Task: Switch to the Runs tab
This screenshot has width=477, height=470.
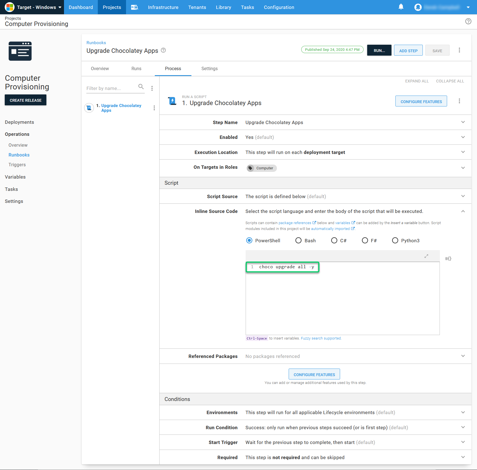Action: [x=136, y=68]
